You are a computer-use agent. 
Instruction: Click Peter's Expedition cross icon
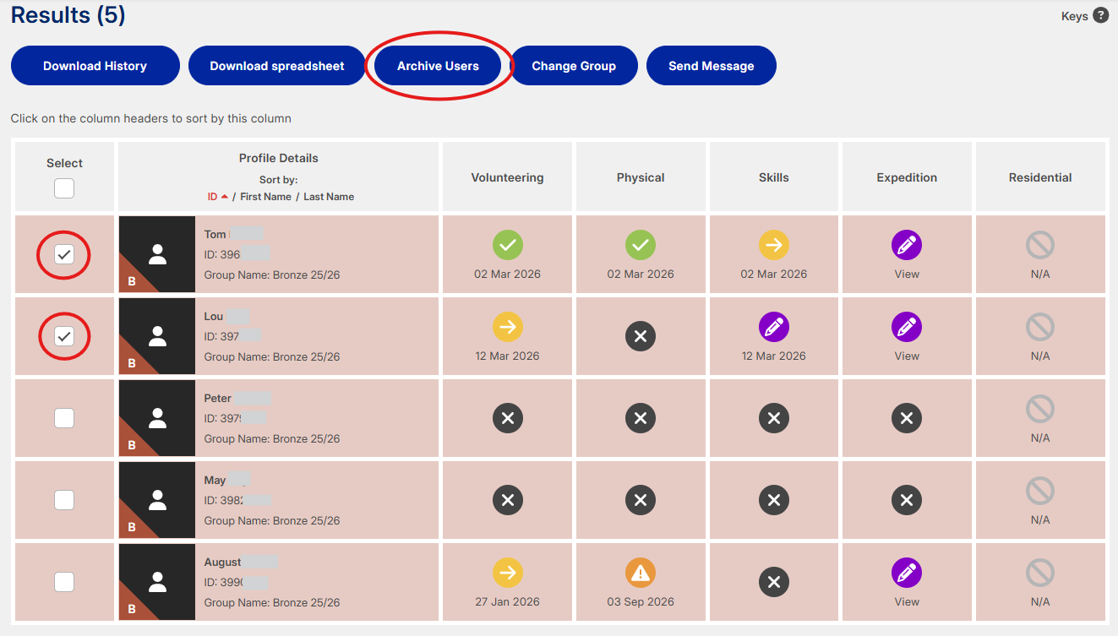(x=907, y=418)
